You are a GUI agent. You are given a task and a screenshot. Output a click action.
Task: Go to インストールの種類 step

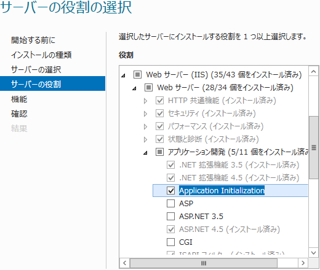(x=41, y=55)
